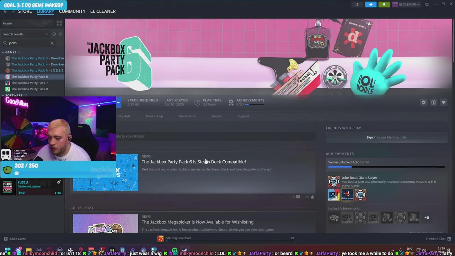Click the library search field containing jackb
455x256 pixels.
click(28, 43)
